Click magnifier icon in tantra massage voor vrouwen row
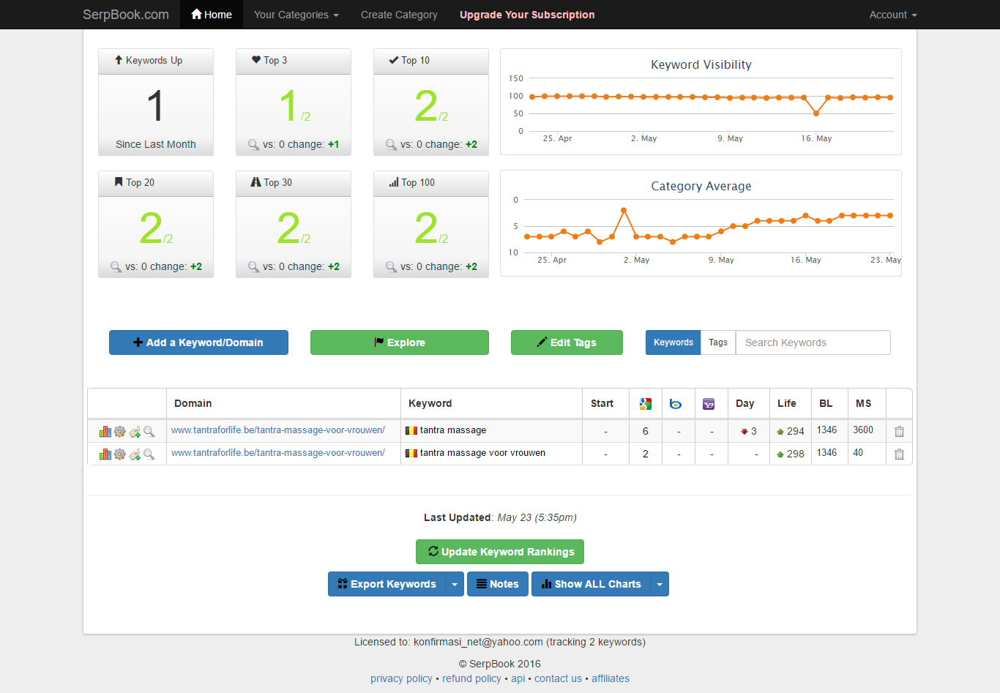The width and height of the screenshot is (1000, 693). pos(149,454)
